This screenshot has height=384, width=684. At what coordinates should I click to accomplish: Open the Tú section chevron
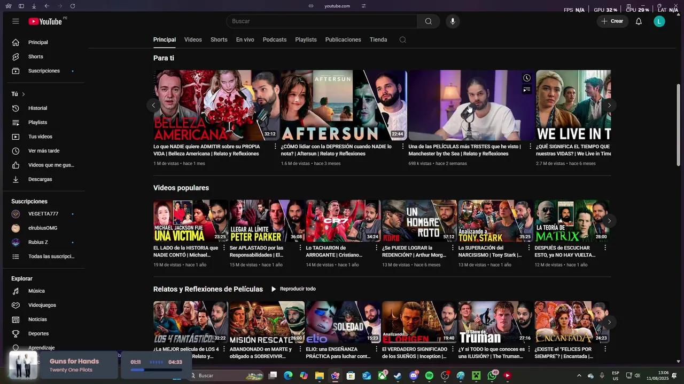coord(23,94)
